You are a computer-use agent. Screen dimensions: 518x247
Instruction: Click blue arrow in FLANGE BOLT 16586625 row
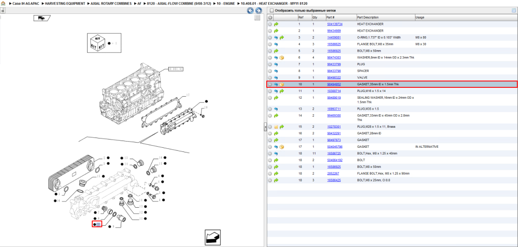pos(276,44)
